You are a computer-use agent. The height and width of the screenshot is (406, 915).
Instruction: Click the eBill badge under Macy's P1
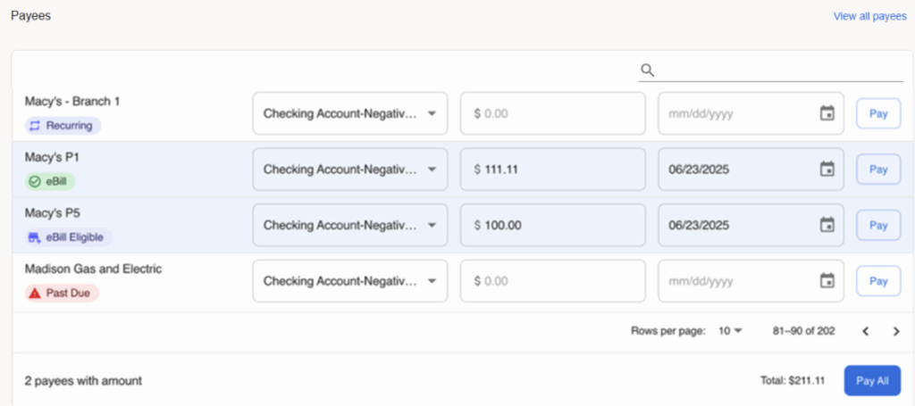click(50, 181)
